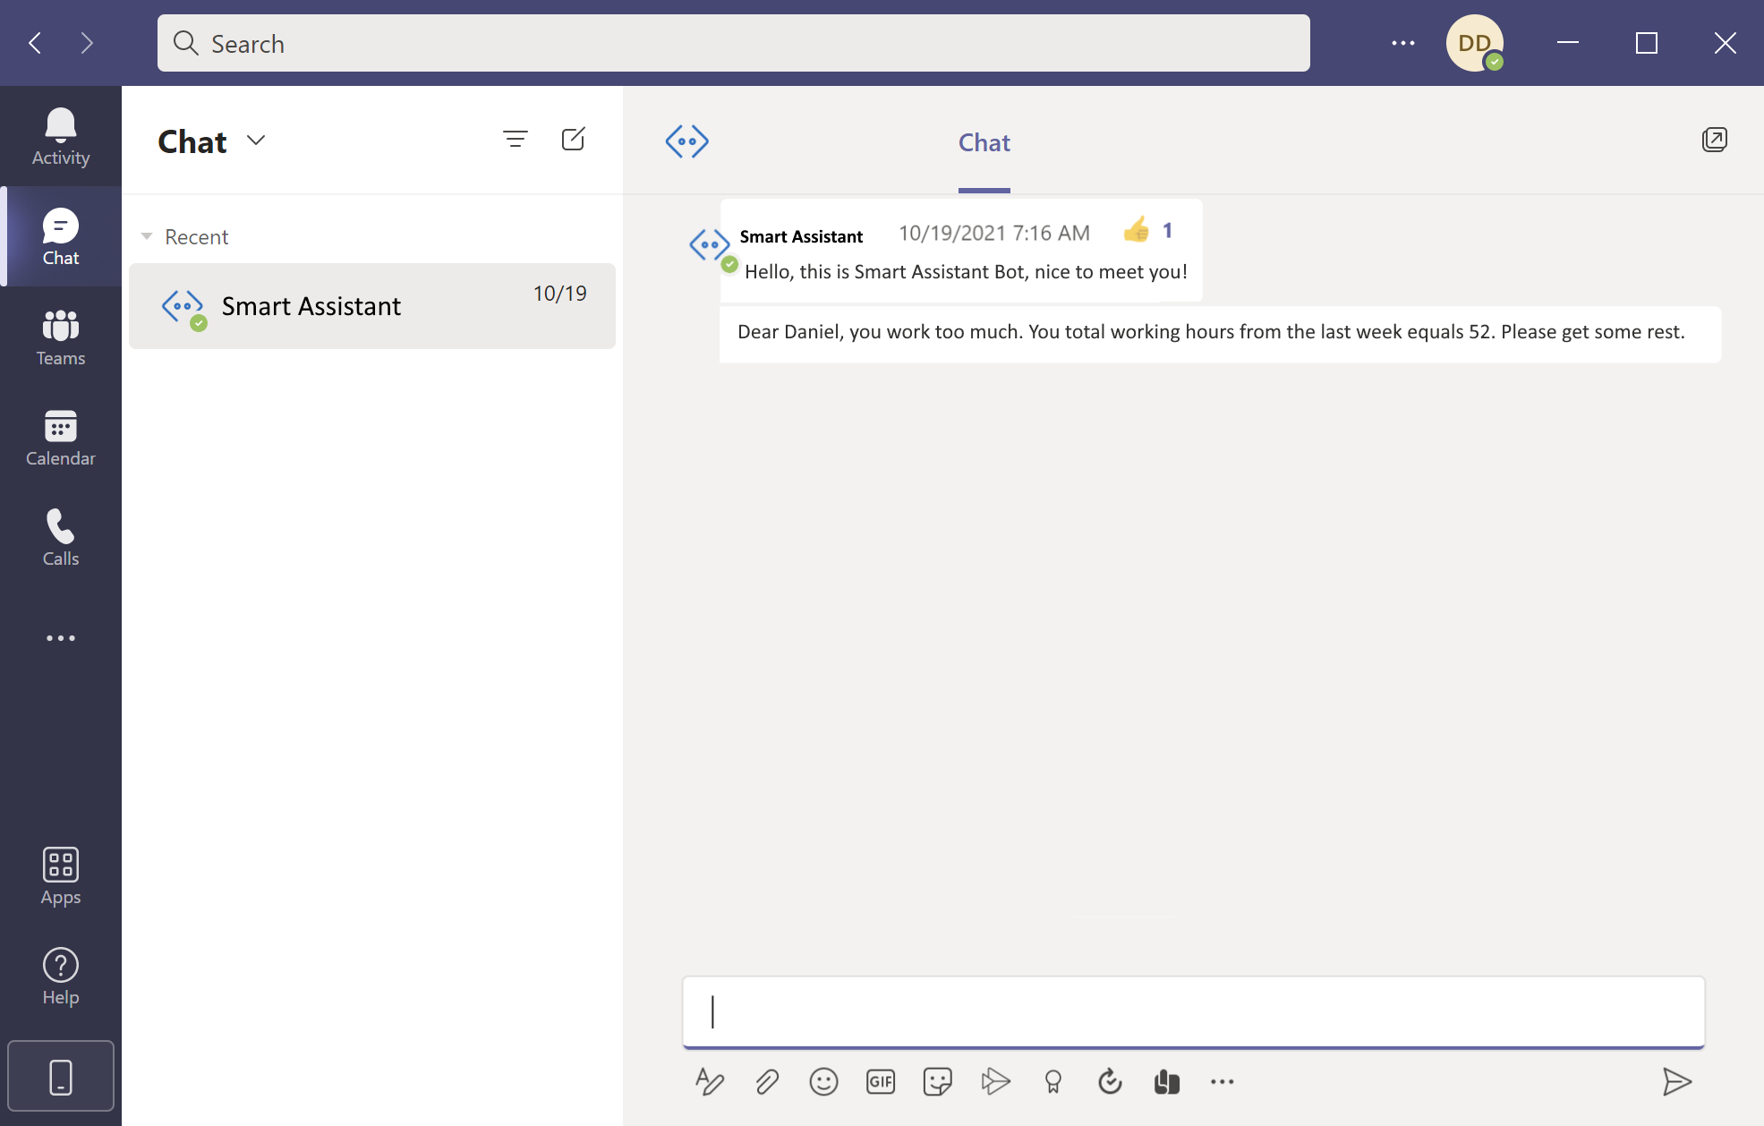Open more apps from left rail ellipsis

[x=61, y=637]
